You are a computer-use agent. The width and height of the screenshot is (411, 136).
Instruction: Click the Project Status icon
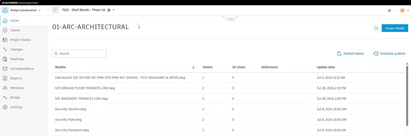pyautogui.click(x=5, y=40)
